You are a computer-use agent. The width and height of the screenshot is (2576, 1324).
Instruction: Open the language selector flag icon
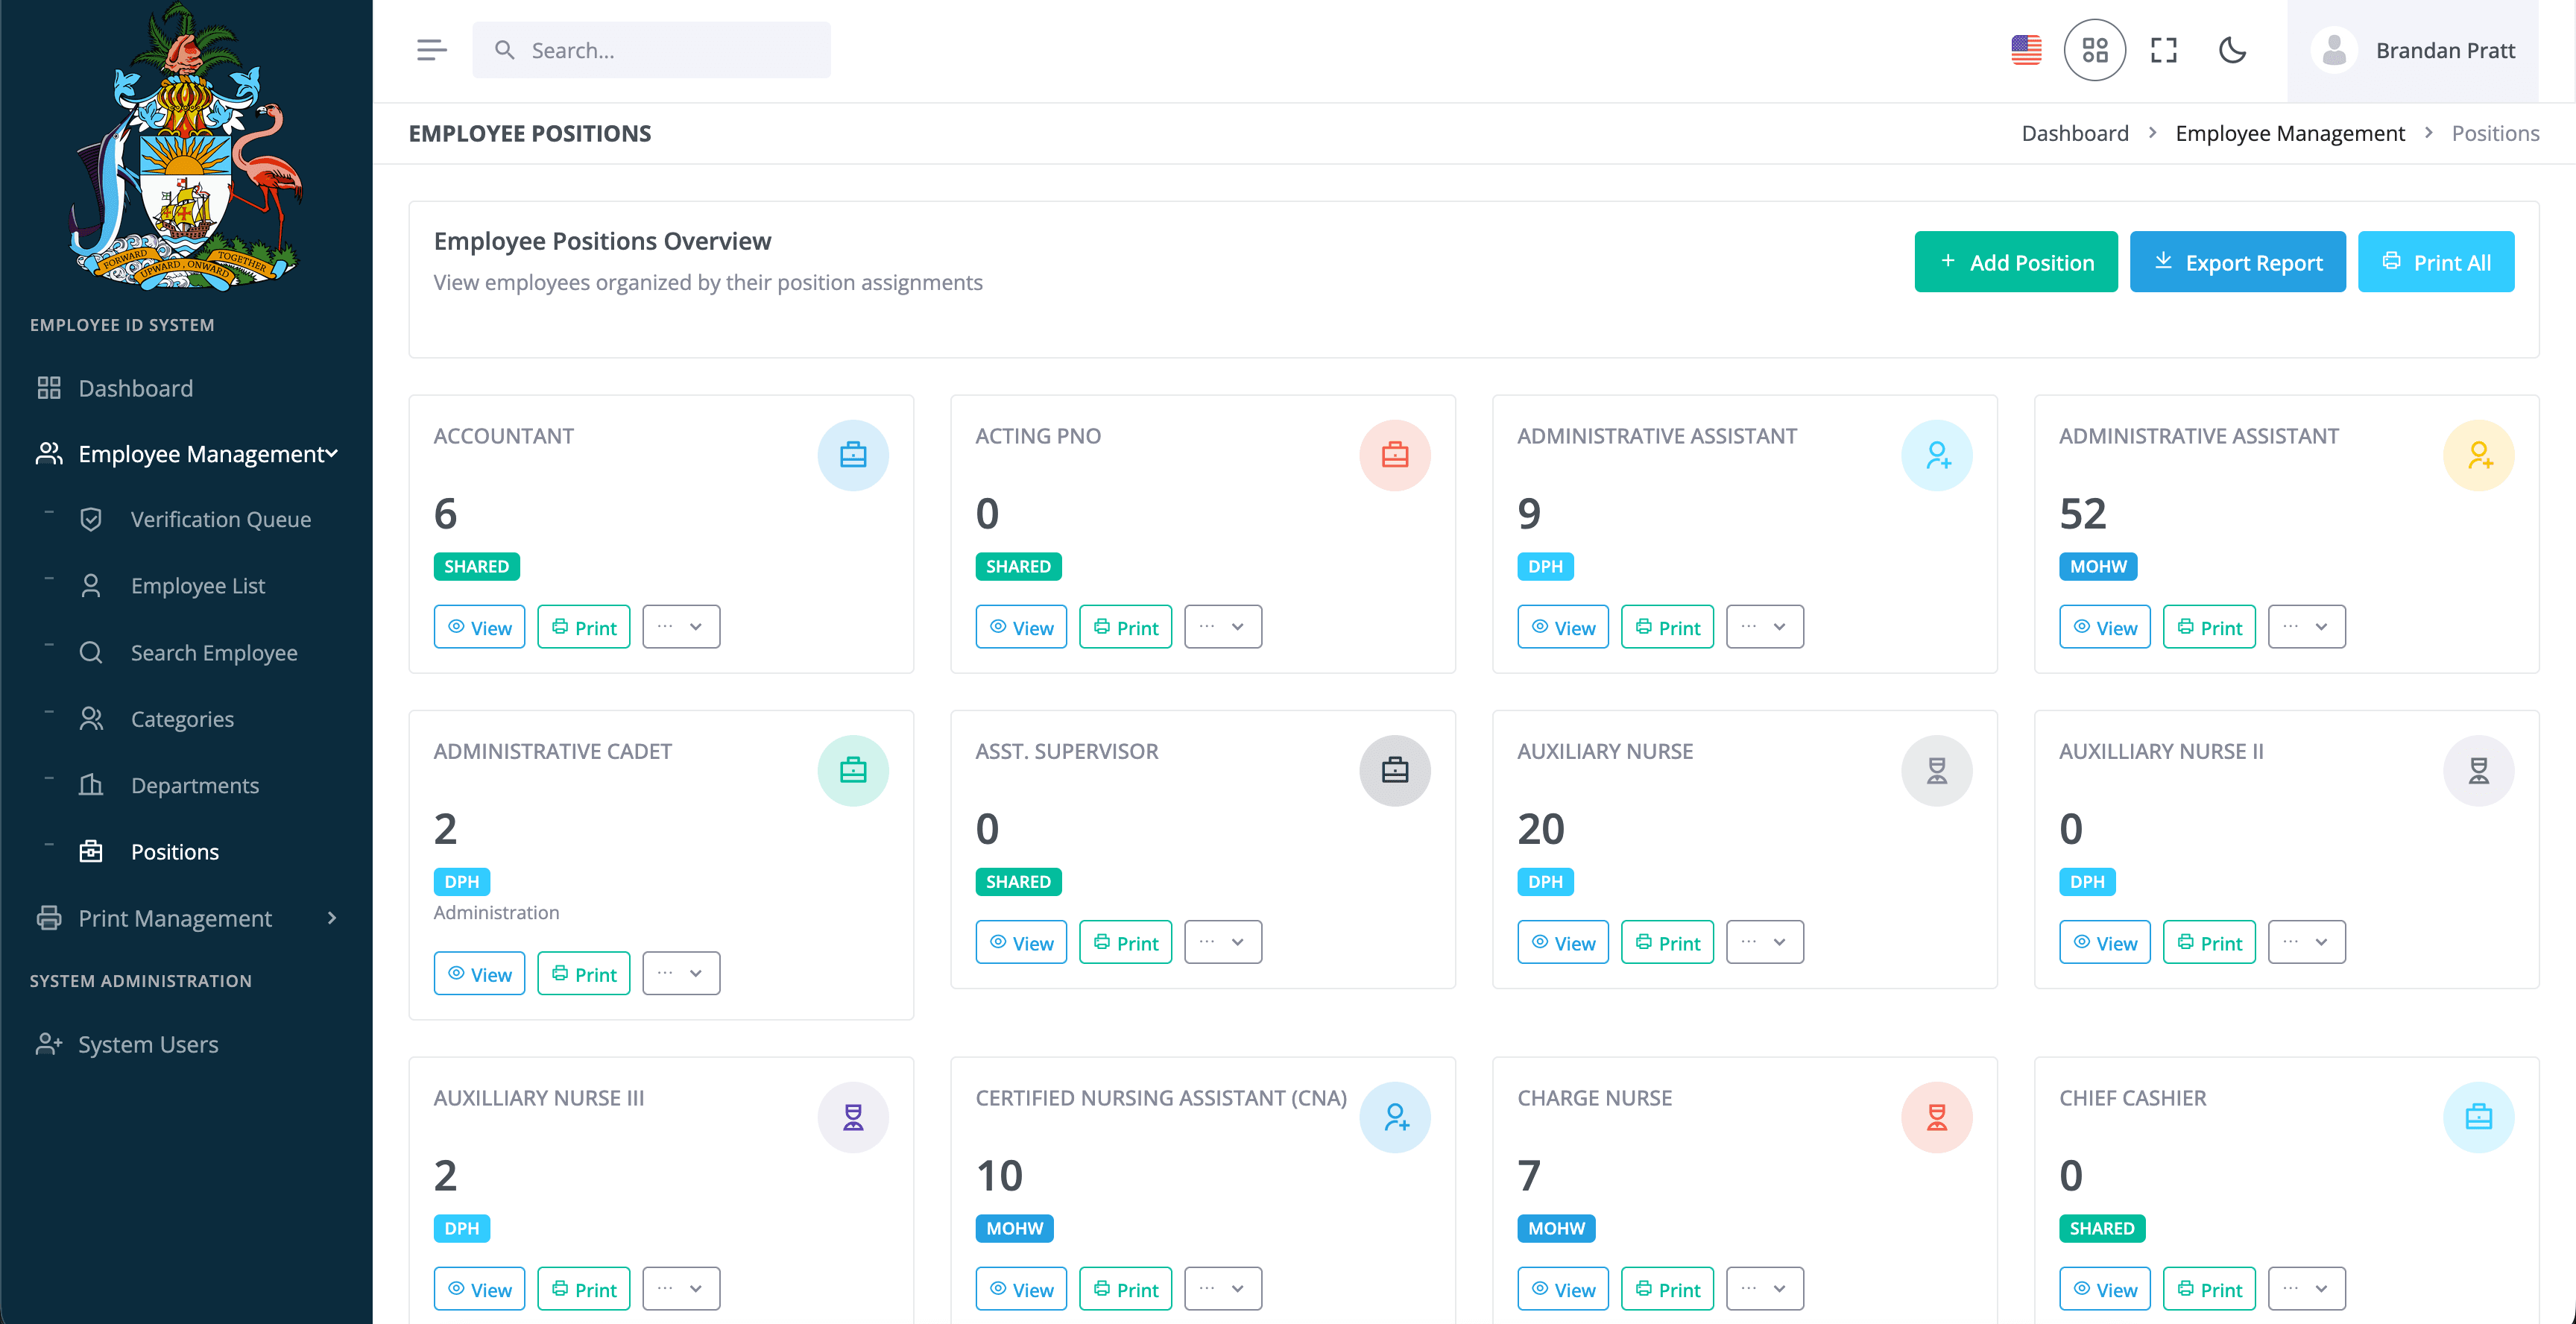coord(2026,49)
